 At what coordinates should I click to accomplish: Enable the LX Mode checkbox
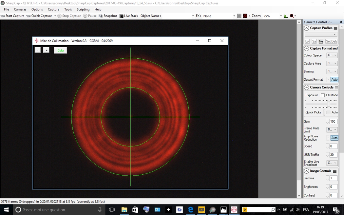point(323,95)
